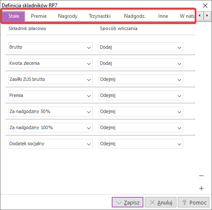Click the minus icon to remove a row
The height and width of the screenshot is (210, 212).
click(x=201, y=176)
